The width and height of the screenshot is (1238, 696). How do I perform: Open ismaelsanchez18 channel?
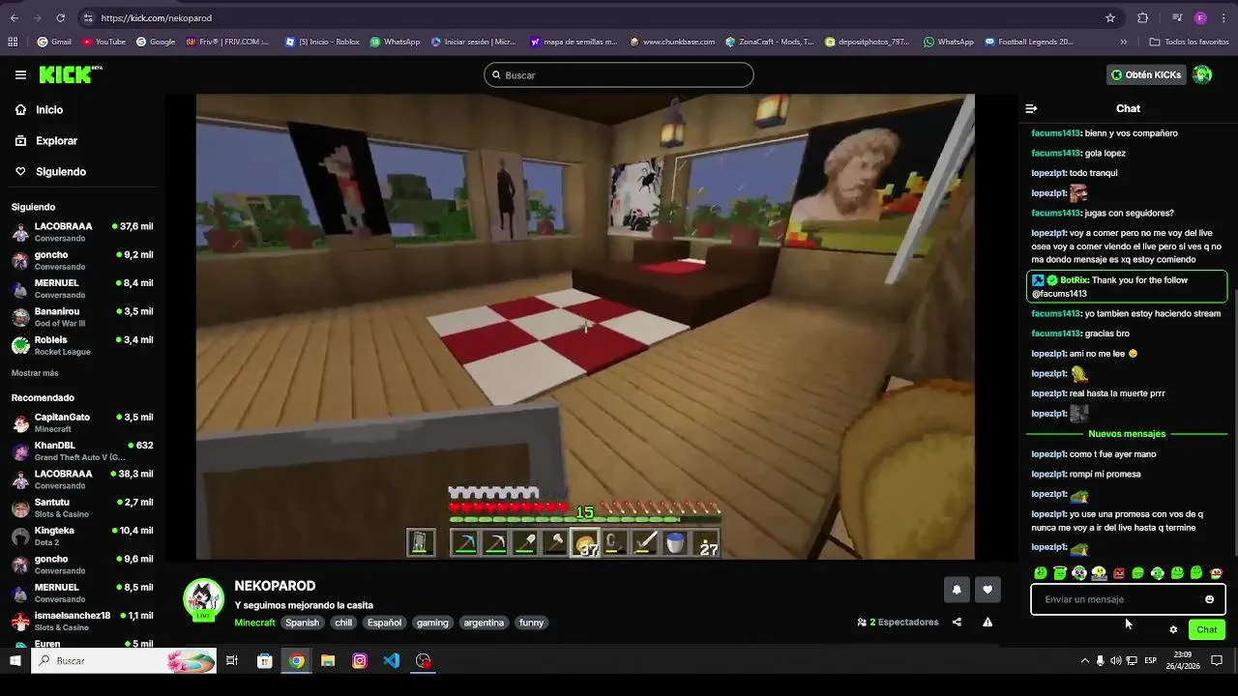82,621
